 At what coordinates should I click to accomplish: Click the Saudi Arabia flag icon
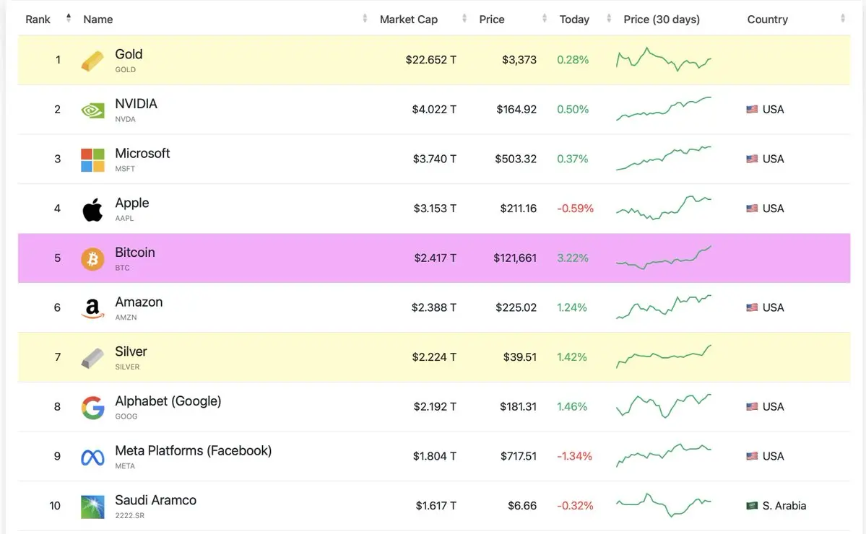coord(752,505)
